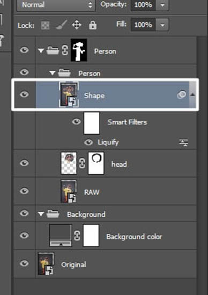Hide the Original layer
The width and height of the screenshot is (208, 295).
(24, 263)
